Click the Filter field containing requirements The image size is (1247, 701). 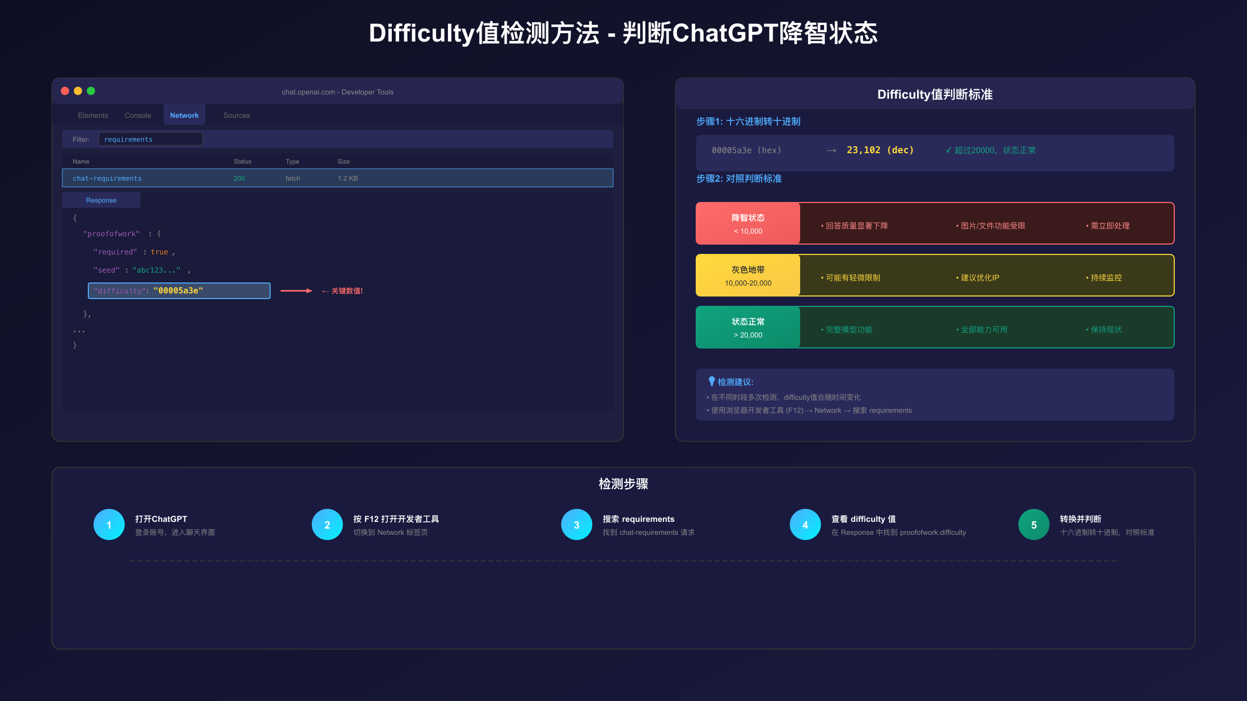150,139
